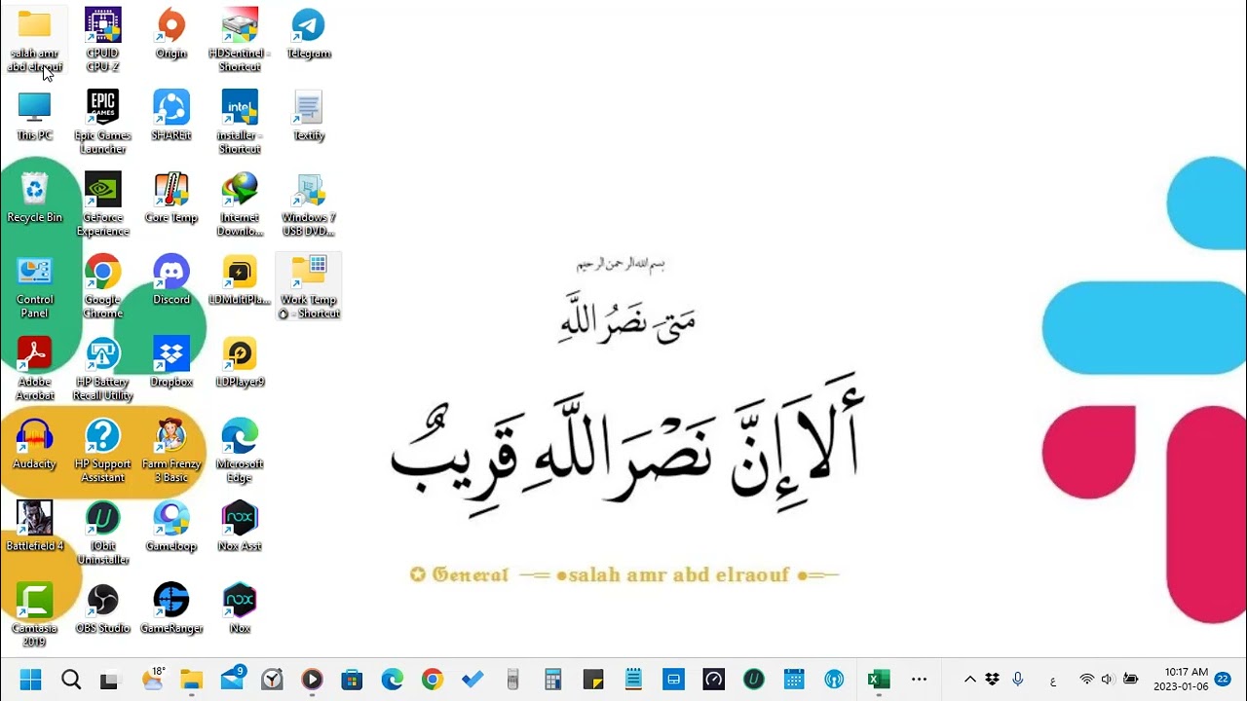Open IObit Uninstaller from the taskbar
The width and height of the screenshot is (1247, 701).
point(754,680)
